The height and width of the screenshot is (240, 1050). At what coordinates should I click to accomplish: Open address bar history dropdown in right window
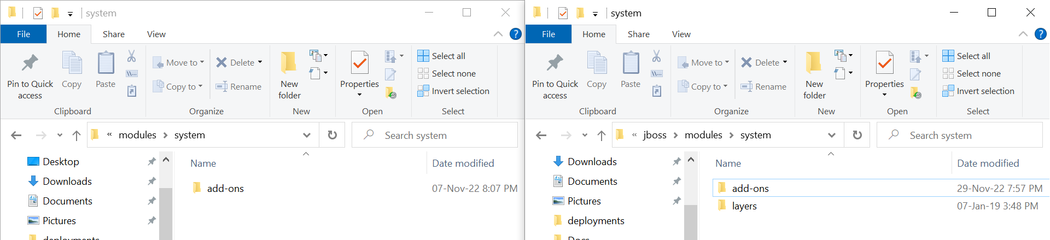pyautogui.click(x=831, y=135)
